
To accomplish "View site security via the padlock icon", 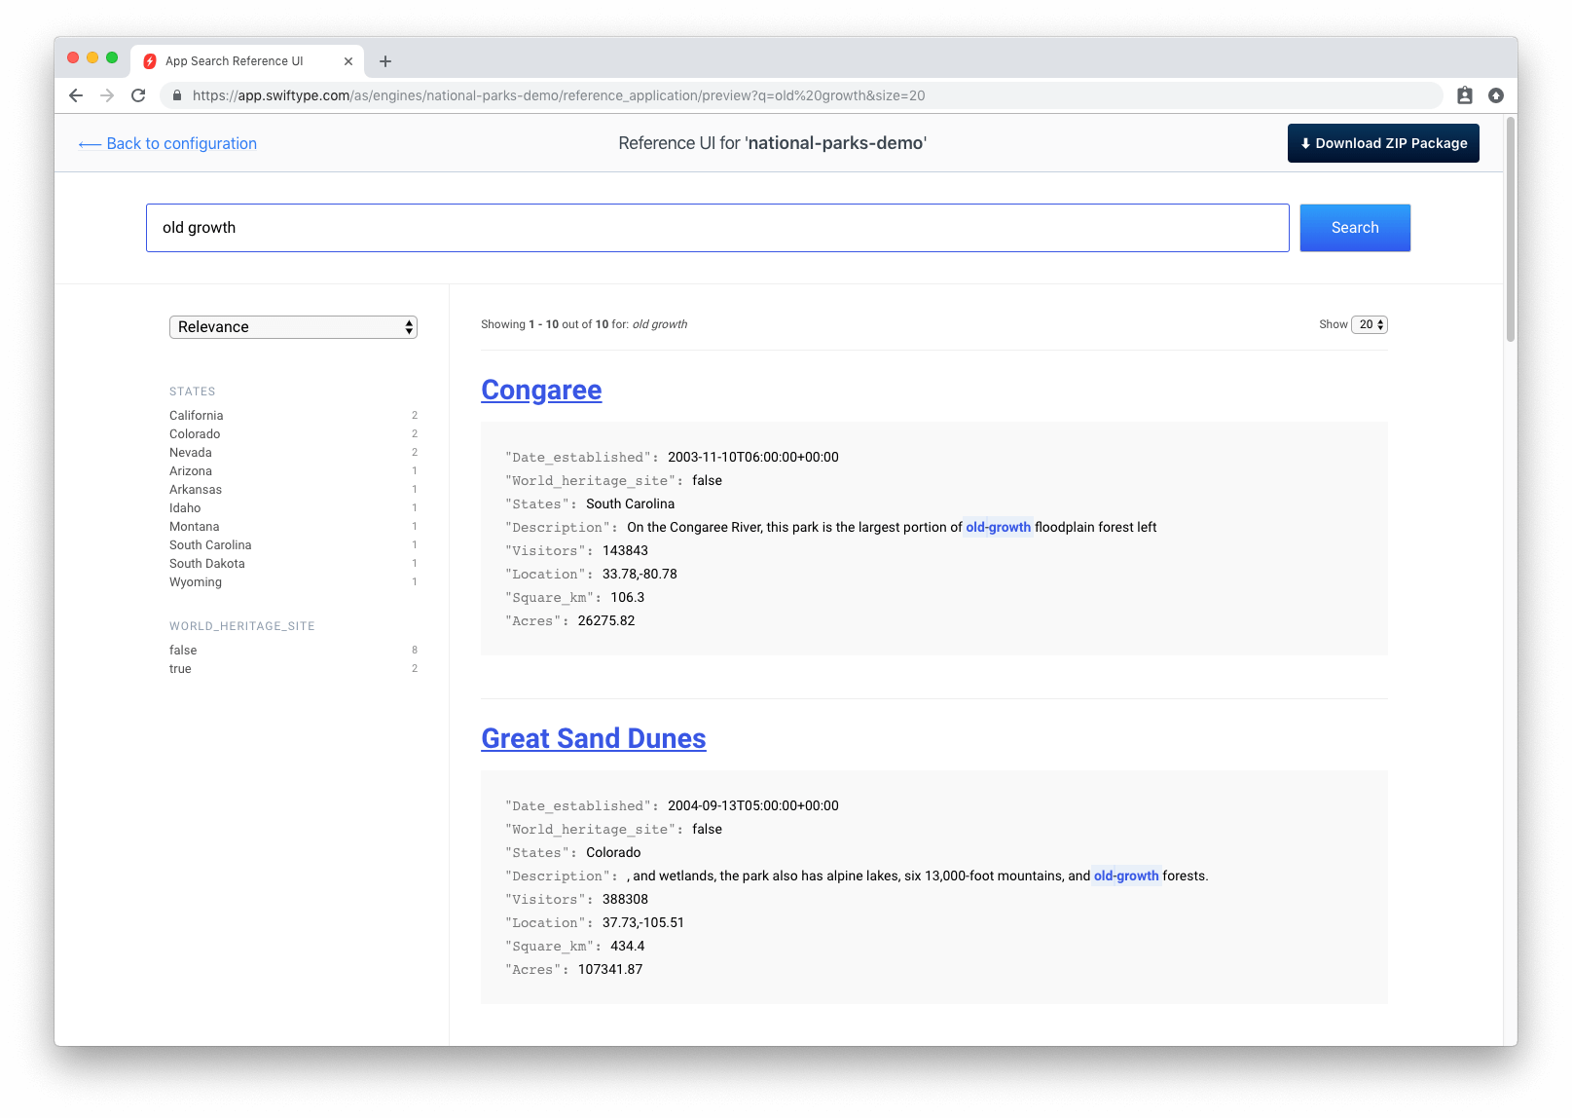I will click(x=176, y=95).
